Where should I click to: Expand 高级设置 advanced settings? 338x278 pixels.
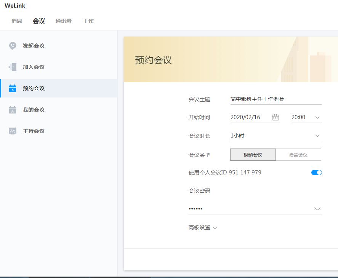click(x=203, y=227)
